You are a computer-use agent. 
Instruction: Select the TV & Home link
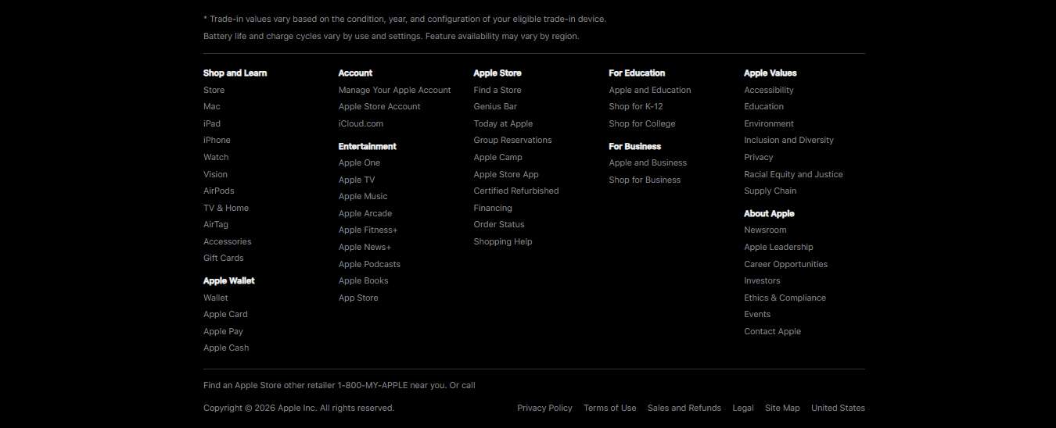coord(226,208)
